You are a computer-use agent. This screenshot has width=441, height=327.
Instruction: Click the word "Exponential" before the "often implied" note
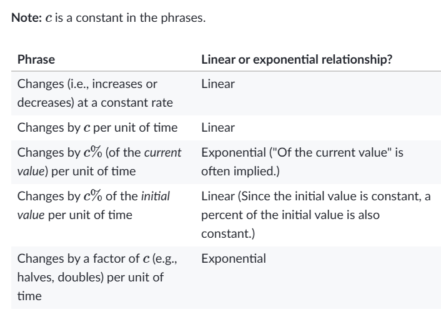point(230,152)
